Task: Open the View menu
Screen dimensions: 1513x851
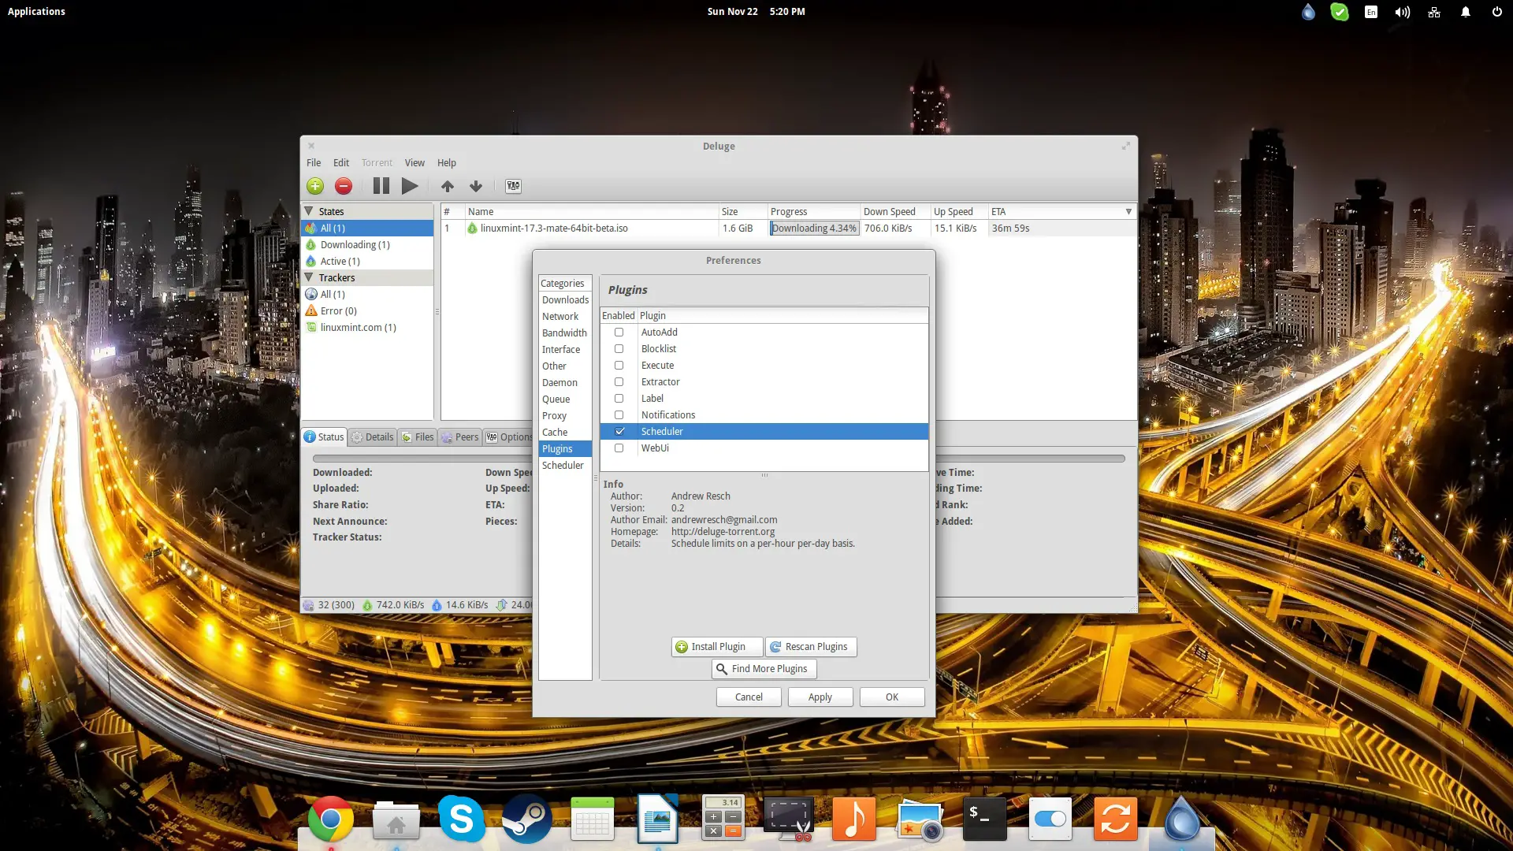Action: (x=414, y=162)
